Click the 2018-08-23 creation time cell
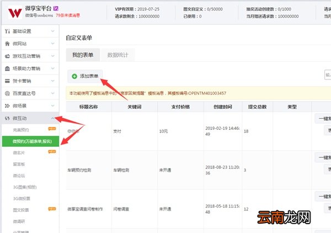The width and height of the screenshot is (331, 233). click(222, 170)
